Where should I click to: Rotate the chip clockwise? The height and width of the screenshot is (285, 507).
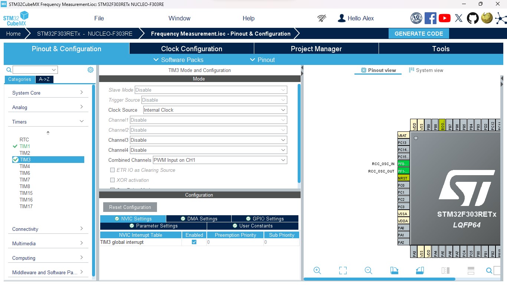(x=394, y=271)
